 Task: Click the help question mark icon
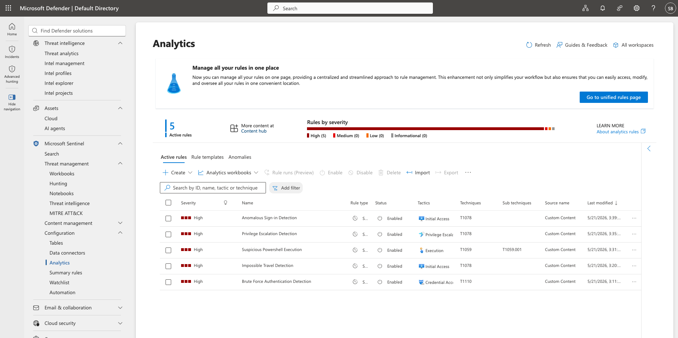pyautogui.click(x=654, y=8)
